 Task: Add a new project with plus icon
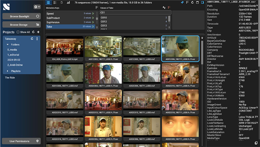pos(38,32)
